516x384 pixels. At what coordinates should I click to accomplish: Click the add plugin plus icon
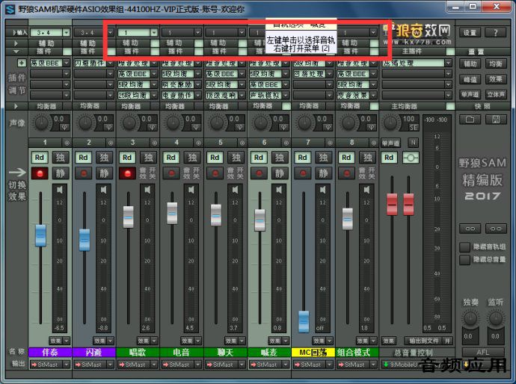[x=22, y=63]
